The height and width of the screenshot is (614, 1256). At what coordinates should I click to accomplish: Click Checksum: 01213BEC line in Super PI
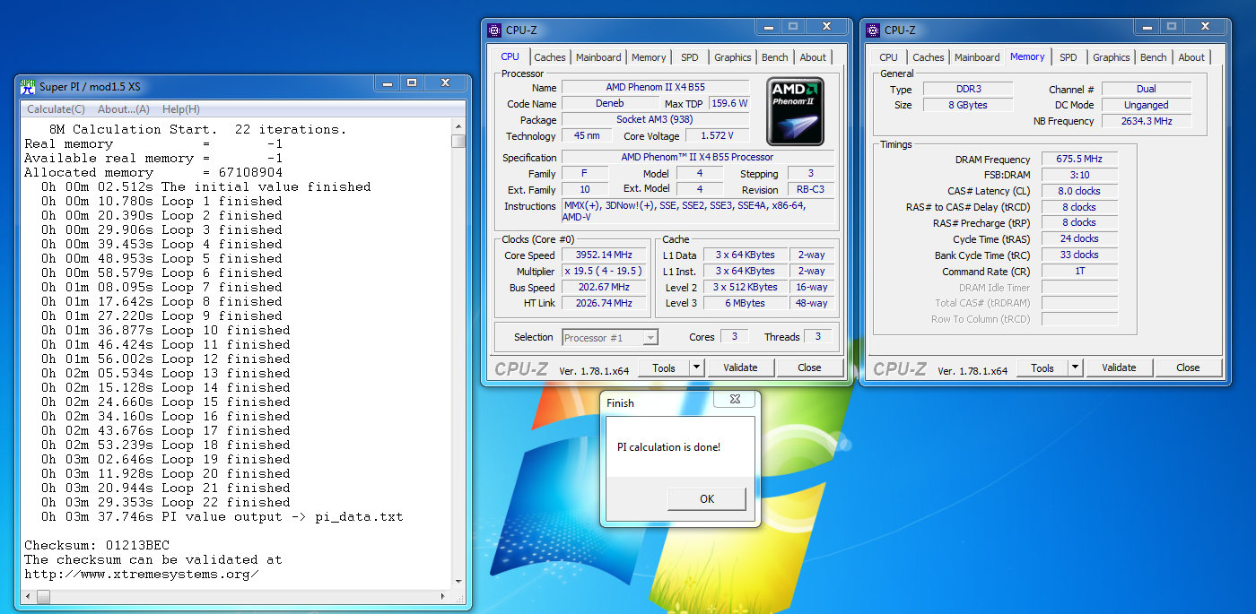tap(97, 545)
